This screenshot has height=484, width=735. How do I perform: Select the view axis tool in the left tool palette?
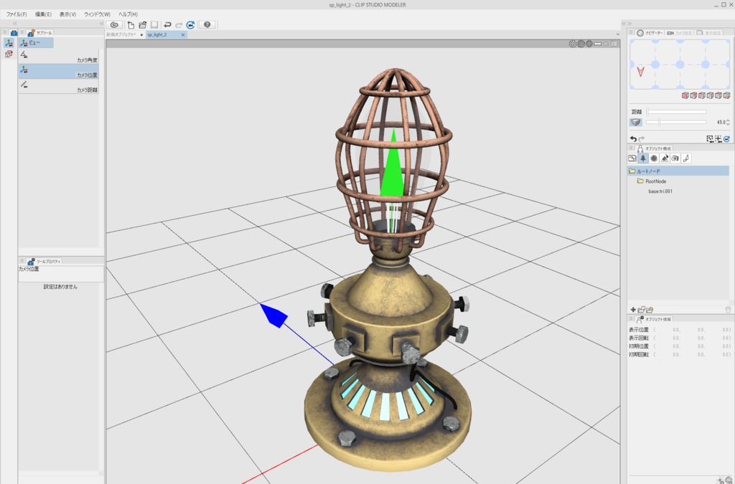(x=9, y=43)
